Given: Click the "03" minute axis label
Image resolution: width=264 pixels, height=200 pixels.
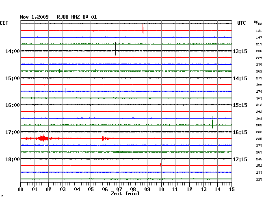Looking at the screenshot, I should [63, 189].
